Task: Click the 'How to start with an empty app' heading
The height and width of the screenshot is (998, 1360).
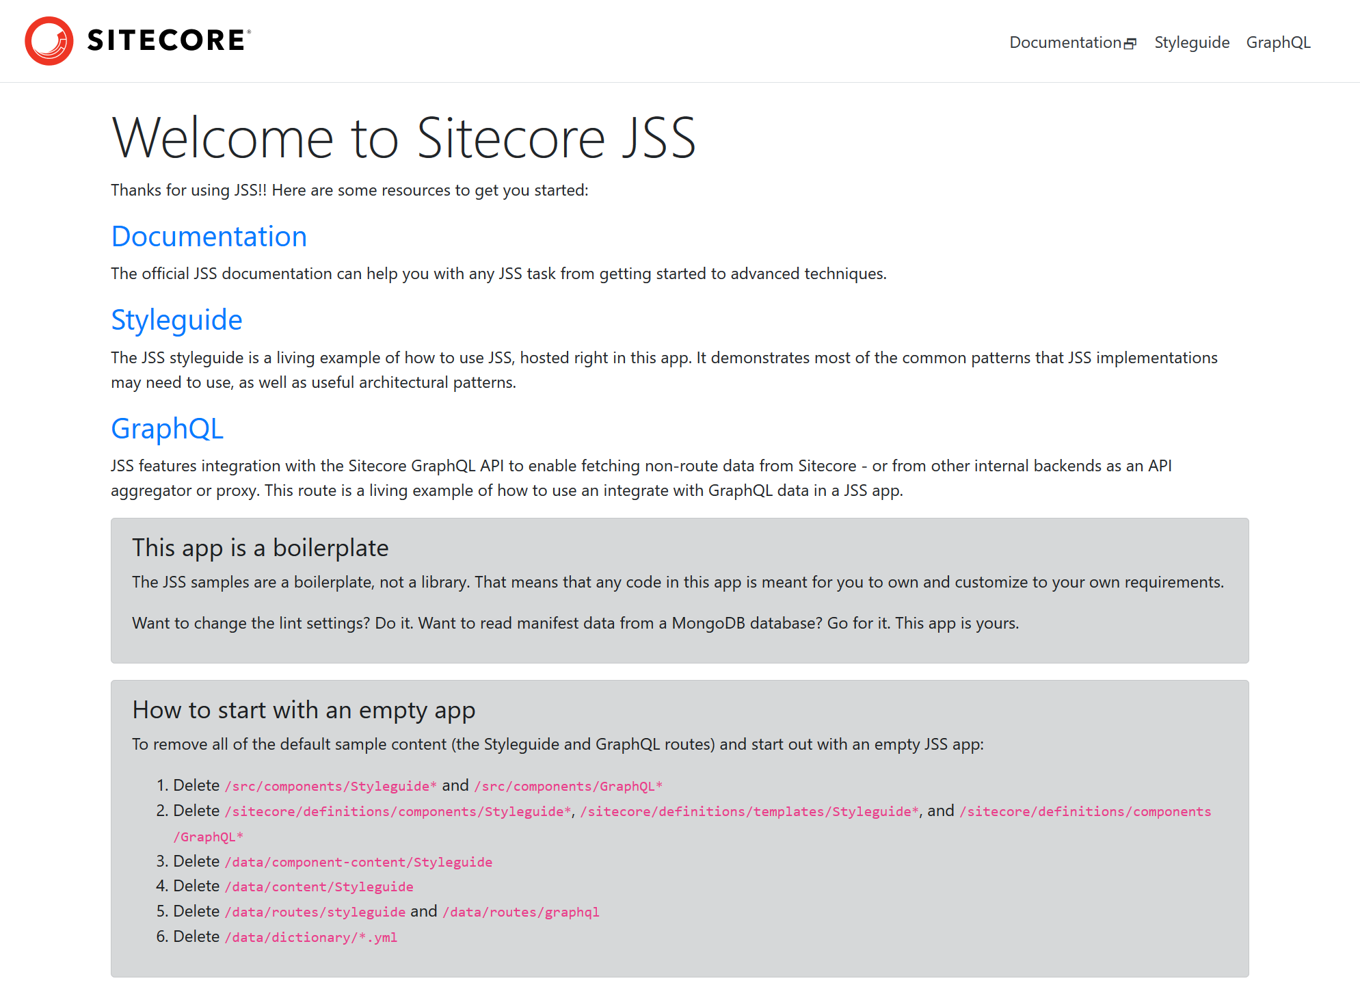Action: point(304,710)
